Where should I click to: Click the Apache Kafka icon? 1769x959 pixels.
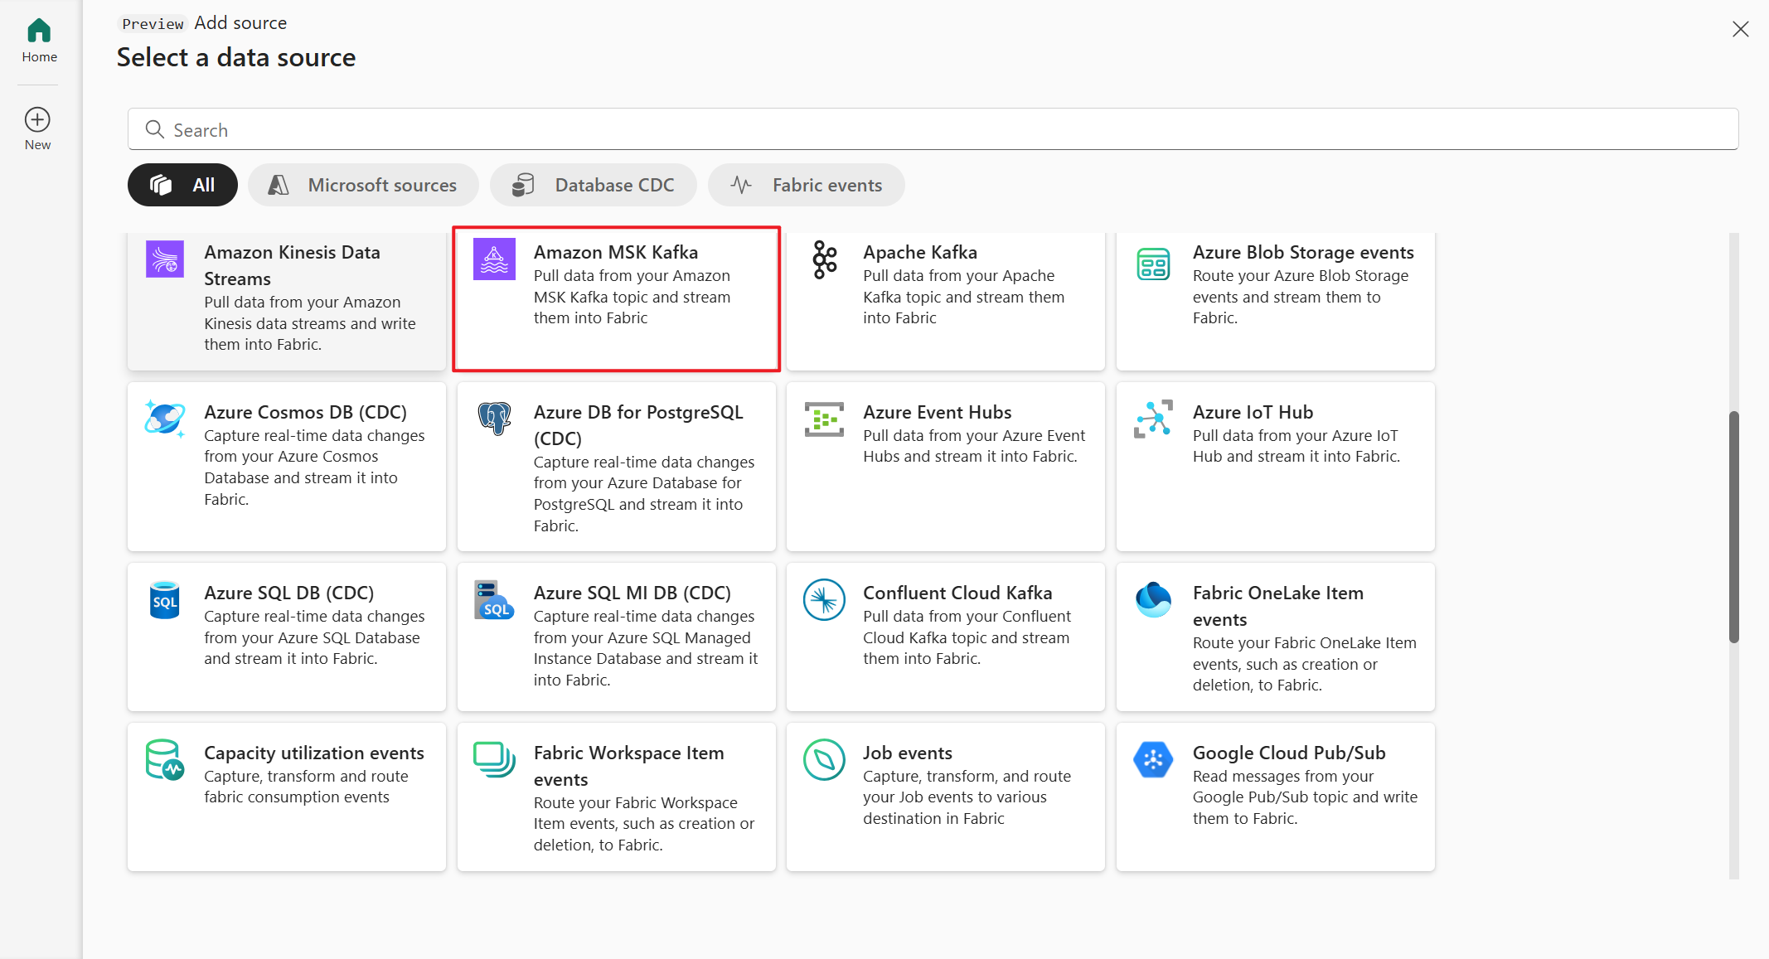click(825, 259)
